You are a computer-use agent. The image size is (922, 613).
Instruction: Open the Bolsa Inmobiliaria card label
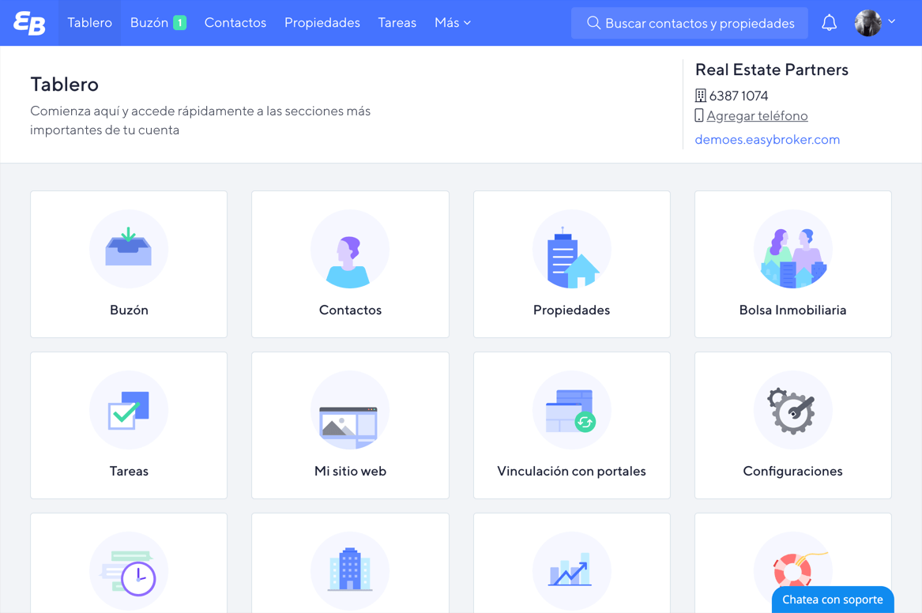(792, 310)
